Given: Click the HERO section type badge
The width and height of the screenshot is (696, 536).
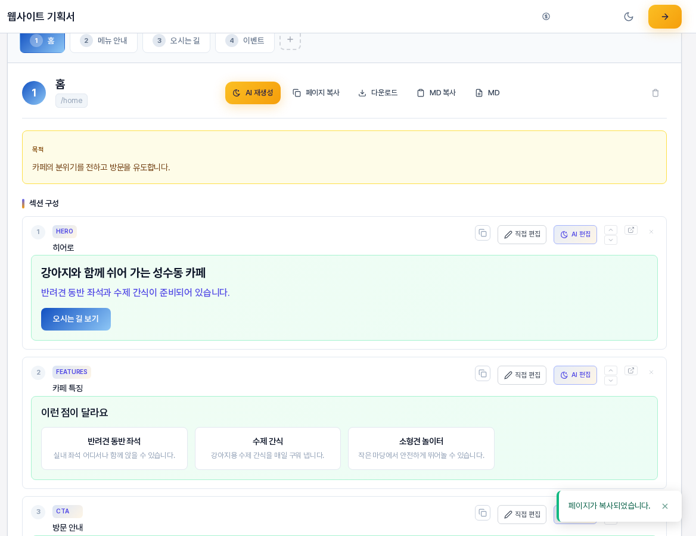Looking at the screenshot, I should (x=64, y=231).
